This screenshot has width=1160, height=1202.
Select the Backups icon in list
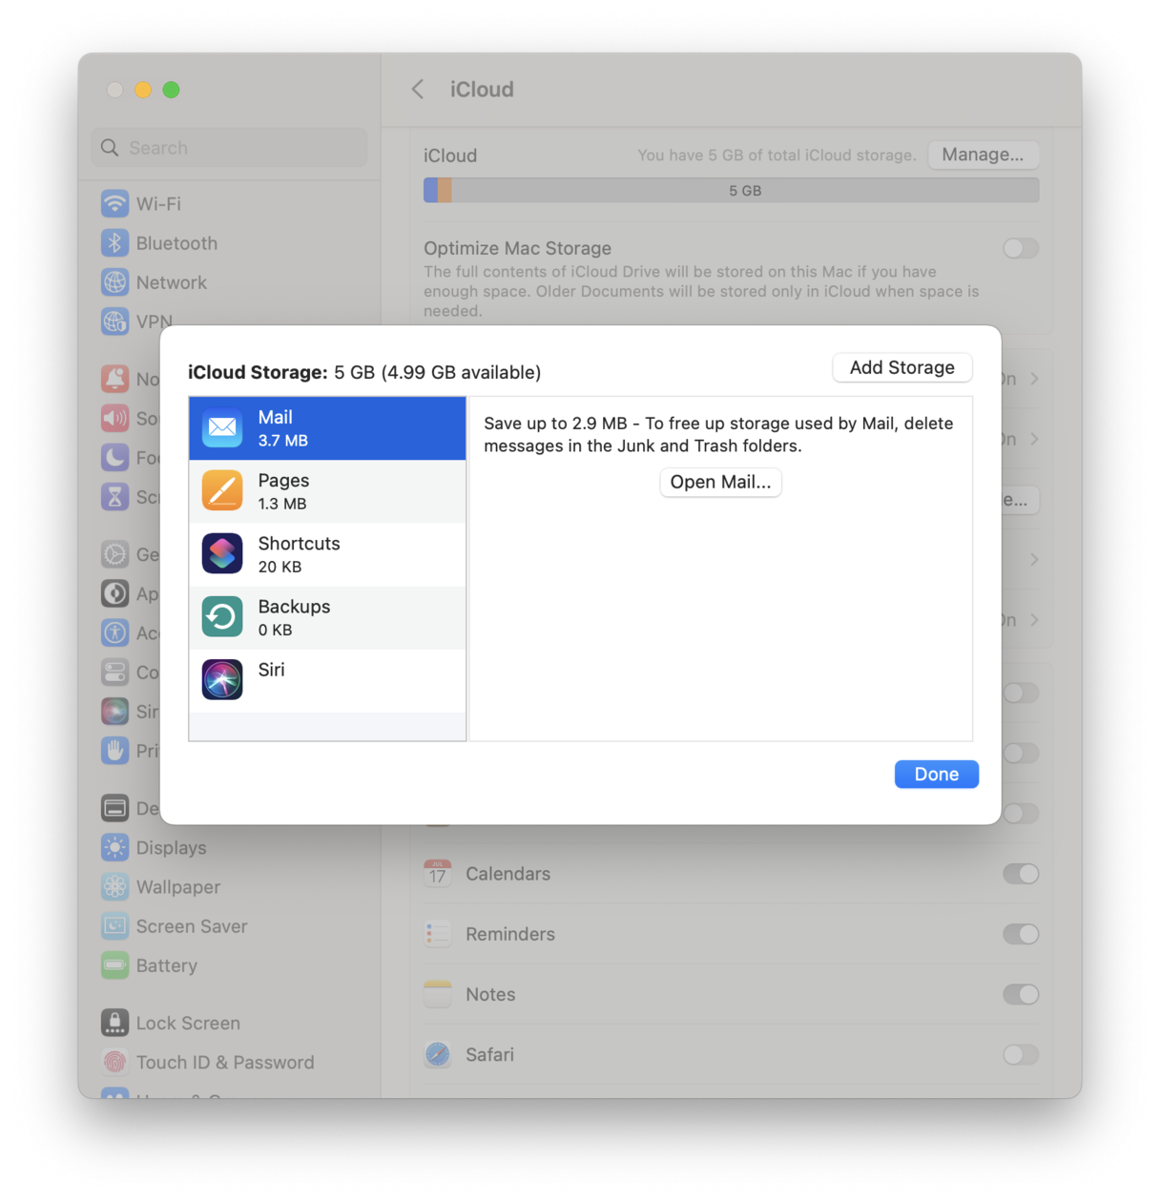click(222, 616)
